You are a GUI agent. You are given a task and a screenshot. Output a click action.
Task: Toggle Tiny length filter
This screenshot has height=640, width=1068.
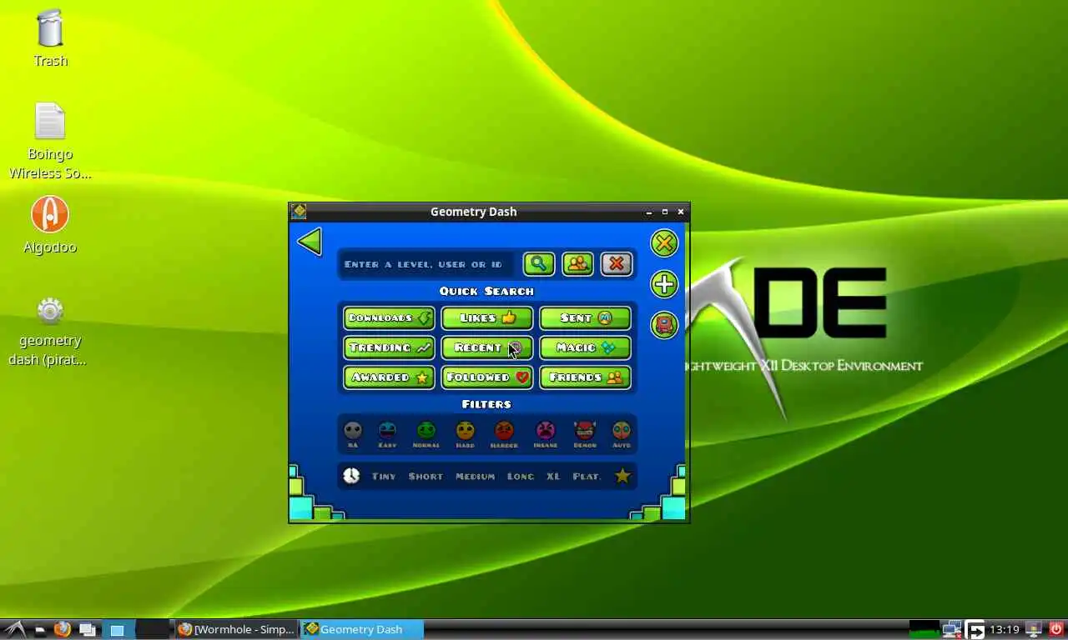tap(384, 477)
